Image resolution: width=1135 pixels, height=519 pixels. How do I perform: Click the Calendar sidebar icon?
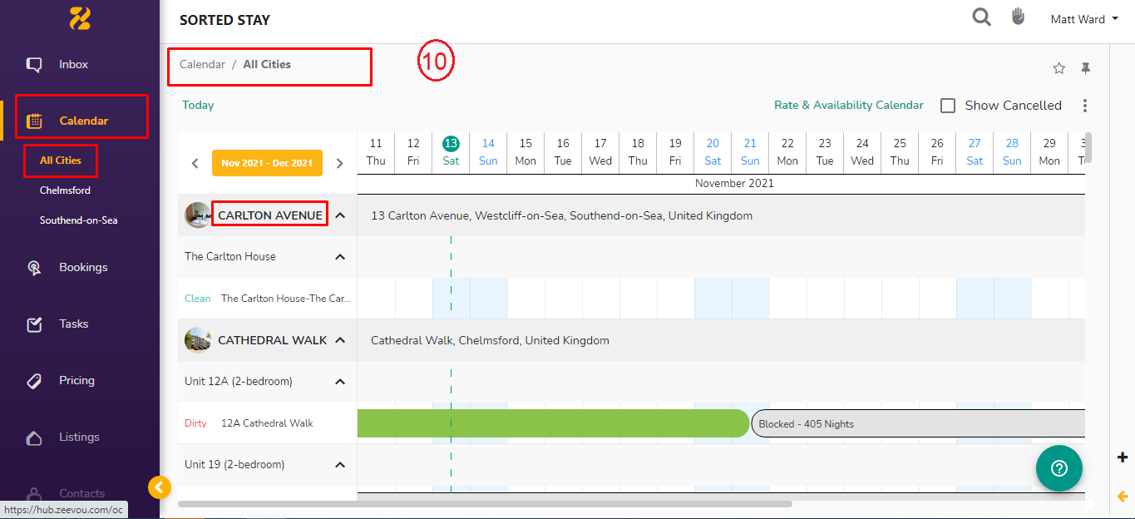click(x=34, y=121)
